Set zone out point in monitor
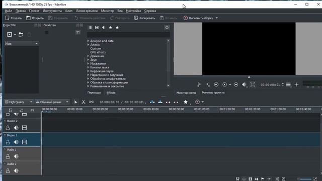The width and height of the screenshot is (322, 181). click(208, 84)
